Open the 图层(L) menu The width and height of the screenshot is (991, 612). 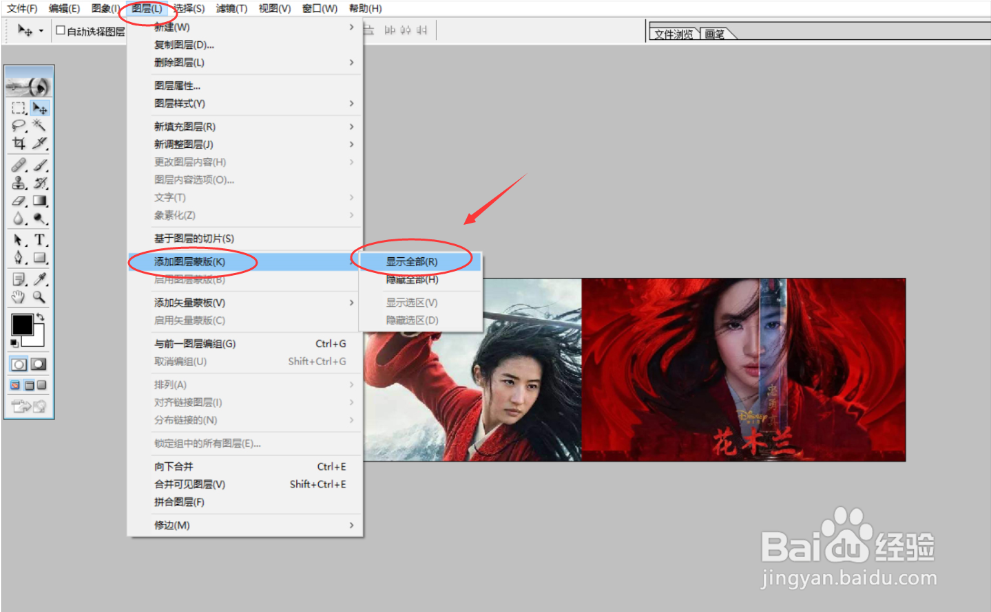(147, 8)
